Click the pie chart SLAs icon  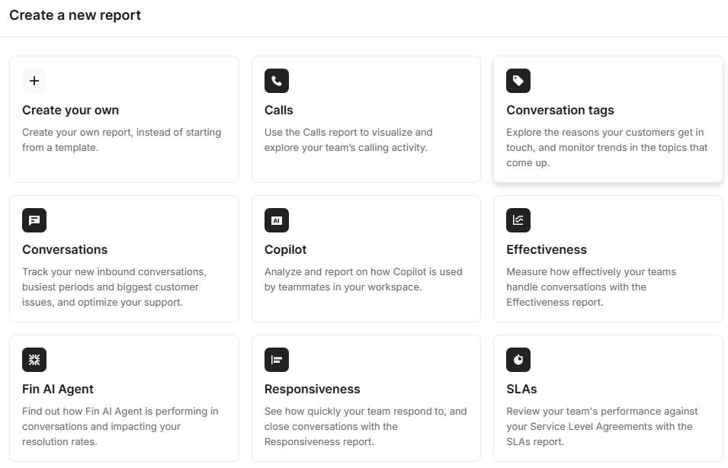(518, 360)
